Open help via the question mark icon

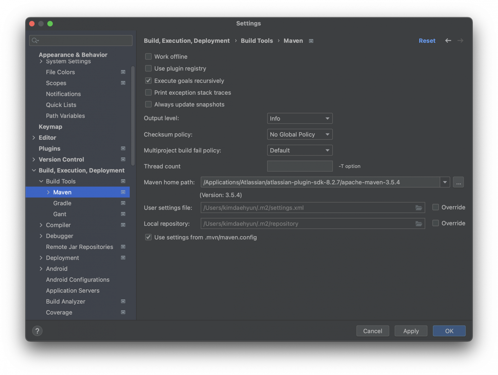tap(37, 331)
